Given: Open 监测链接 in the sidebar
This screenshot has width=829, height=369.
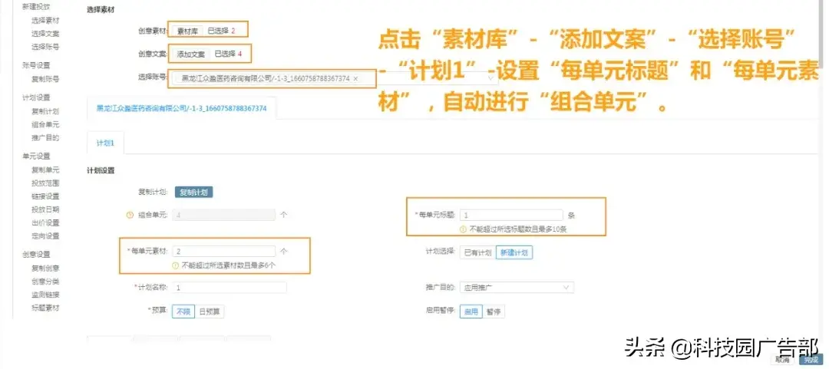Looking at the screenshot, I should pyautogui.click(x=45, y=295).
